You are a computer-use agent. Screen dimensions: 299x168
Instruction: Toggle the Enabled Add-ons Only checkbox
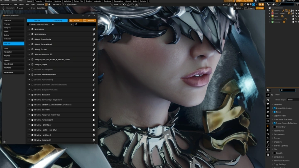click(28, 24)
